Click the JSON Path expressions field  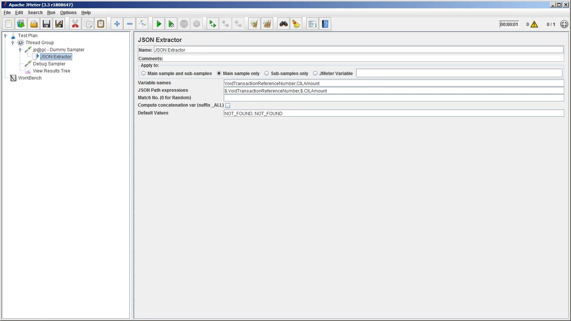tap(394, 91)
